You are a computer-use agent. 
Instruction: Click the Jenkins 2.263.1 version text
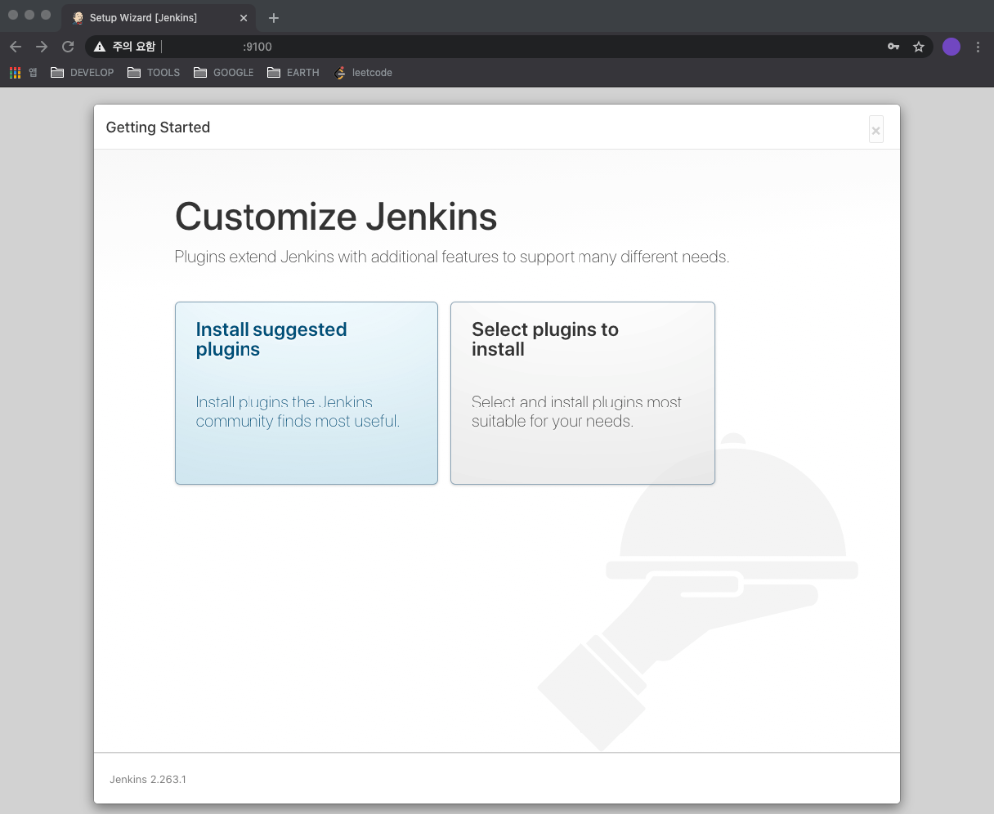[148, 779]
